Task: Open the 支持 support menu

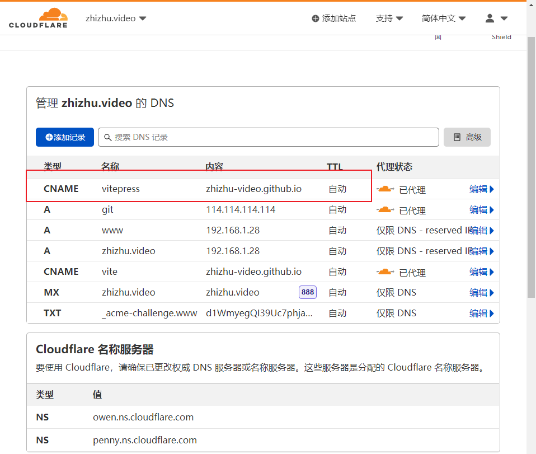Action: 389,18
